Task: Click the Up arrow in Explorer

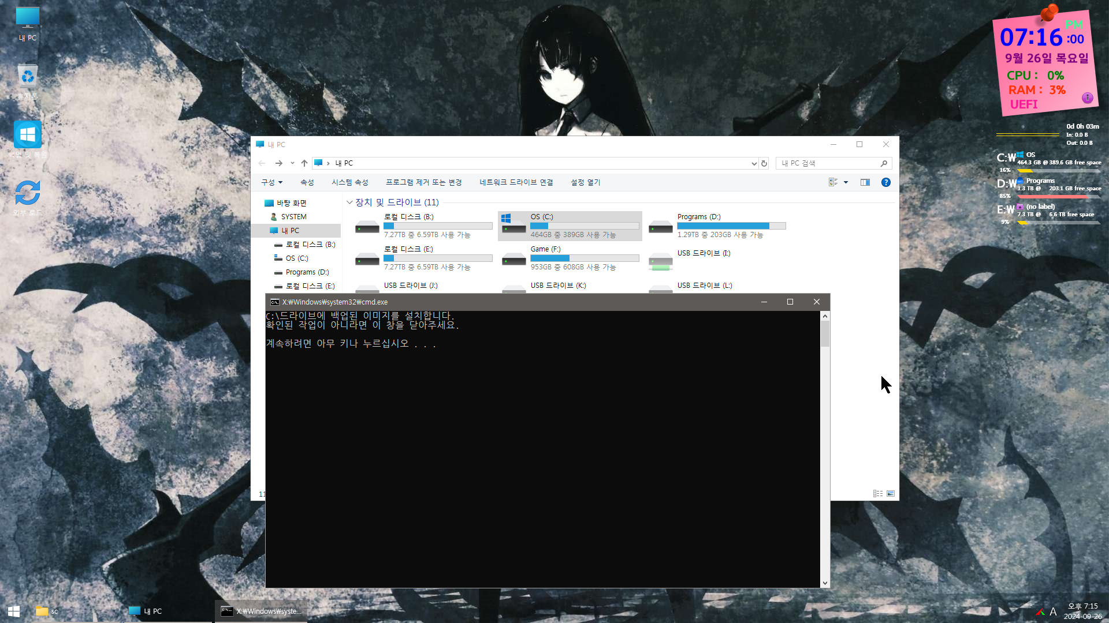Action: 304,163
